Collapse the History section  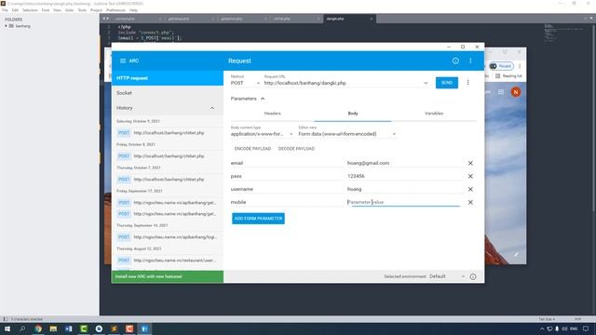pos(212,108)
